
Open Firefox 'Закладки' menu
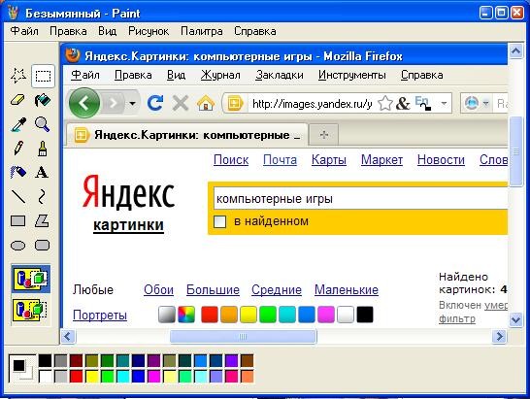point(280,75)
